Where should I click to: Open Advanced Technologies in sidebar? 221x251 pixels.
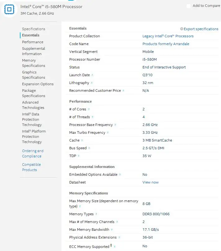(33, 105)
